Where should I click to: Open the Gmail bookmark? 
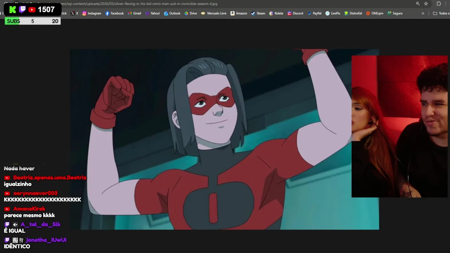tap(135, 13)
